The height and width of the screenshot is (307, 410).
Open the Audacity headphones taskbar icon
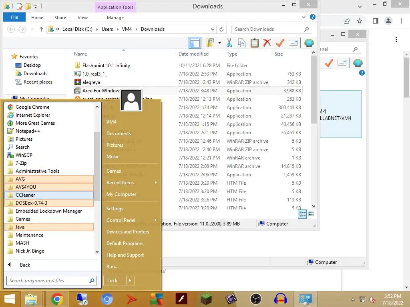coord(280,299)
